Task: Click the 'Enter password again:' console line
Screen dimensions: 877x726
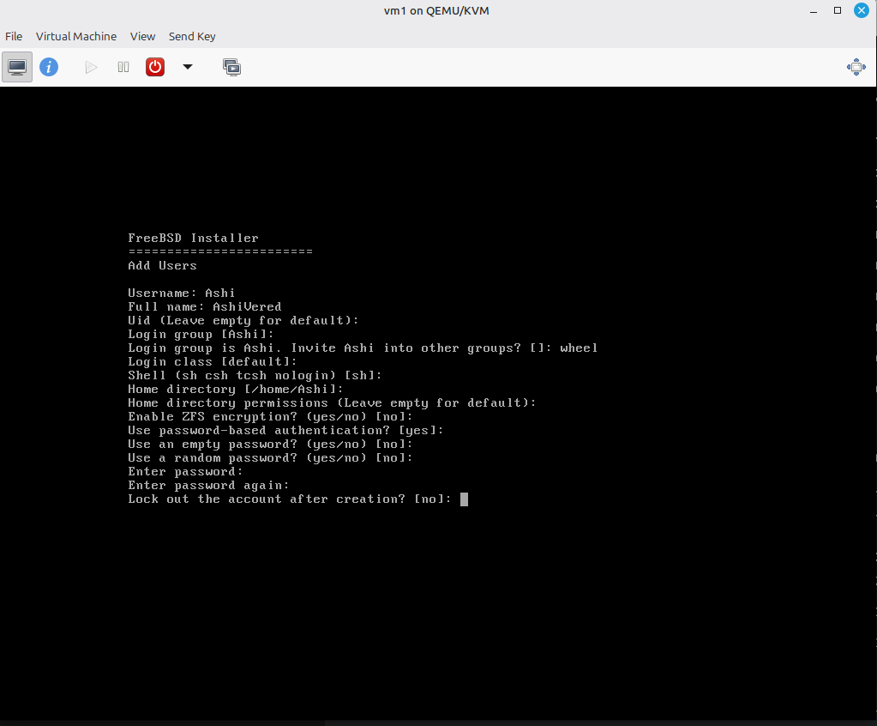Action: click(x=208, y=486)
